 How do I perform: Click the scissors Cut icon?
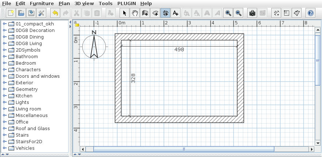[x=76, y=13]
